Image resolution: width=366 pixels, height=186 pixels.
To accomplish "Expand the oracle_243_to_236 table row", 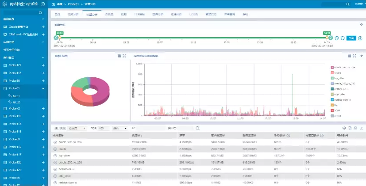I will (x=55, y=142).
